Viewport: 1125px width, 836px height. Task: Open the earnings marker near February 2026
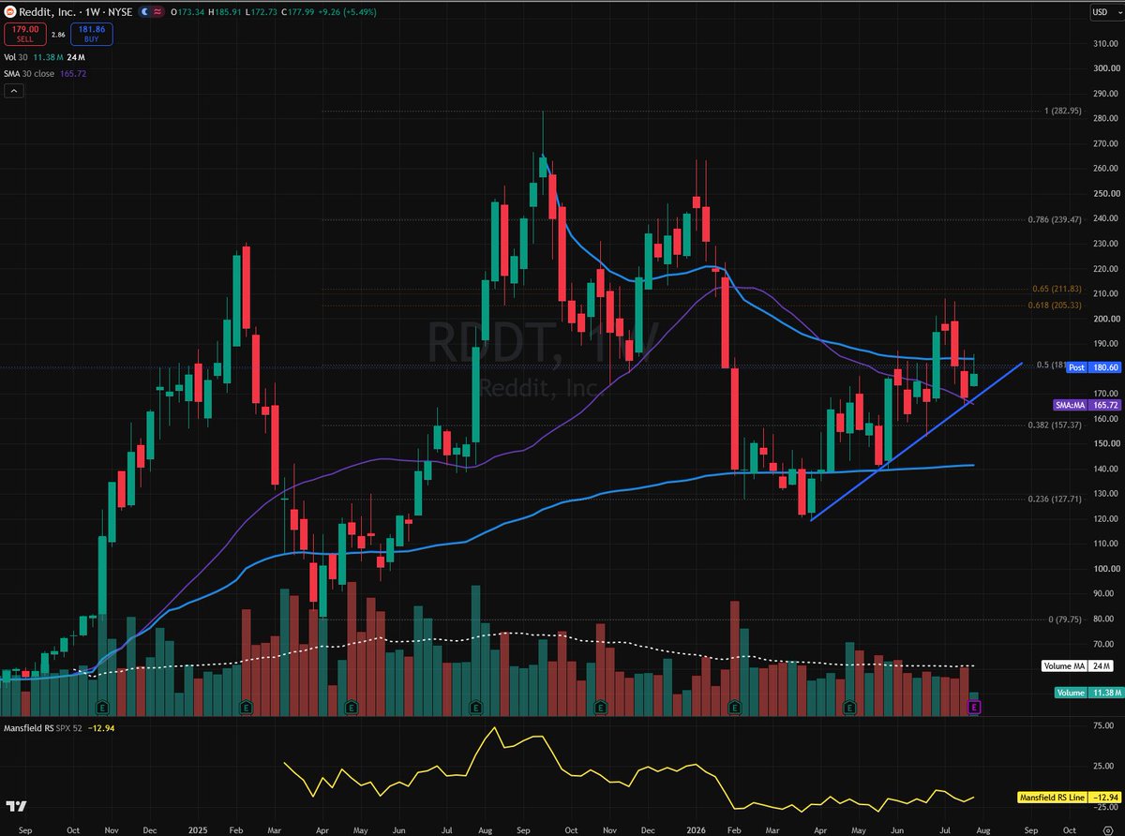coord(735,706)
